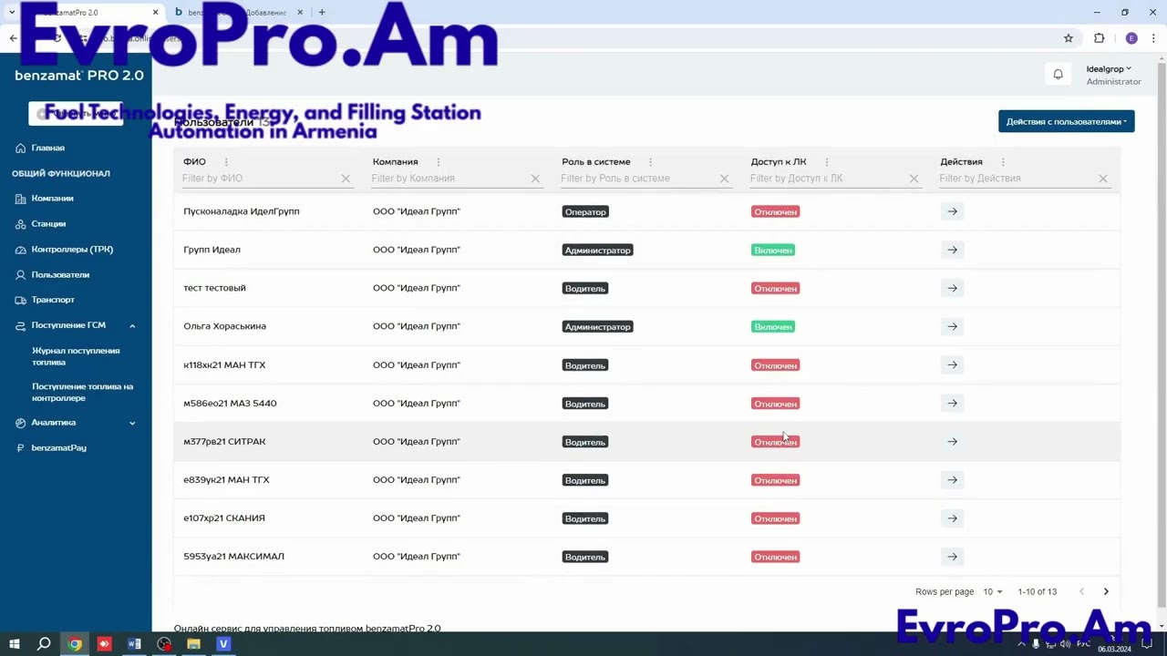This screenshot has height=656, width=1167.
Task: Open Контроллеры (ТРК) in sidebar
Action: 72,250
